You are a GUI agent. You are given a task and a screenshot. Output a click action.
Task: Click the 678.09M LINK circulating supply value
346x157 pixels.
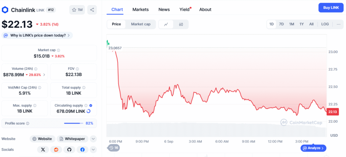(71, 111)
